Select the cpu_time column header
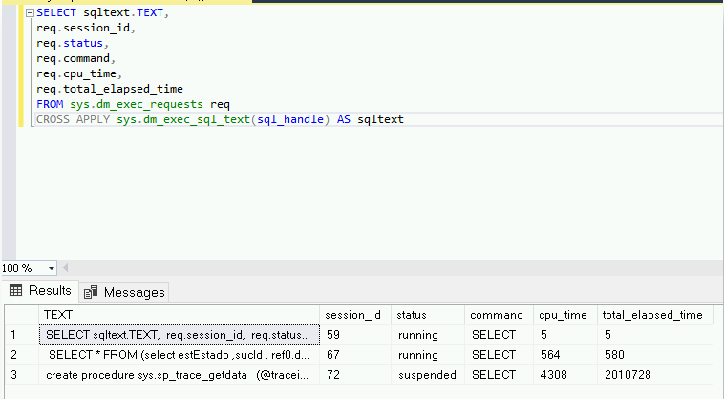This screenshot has width=724, height=399. [565, 315]
